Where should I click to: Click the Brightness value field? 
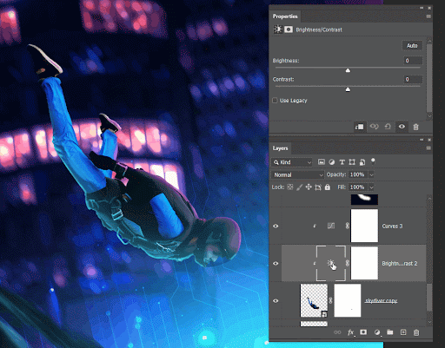pos(413,61)
